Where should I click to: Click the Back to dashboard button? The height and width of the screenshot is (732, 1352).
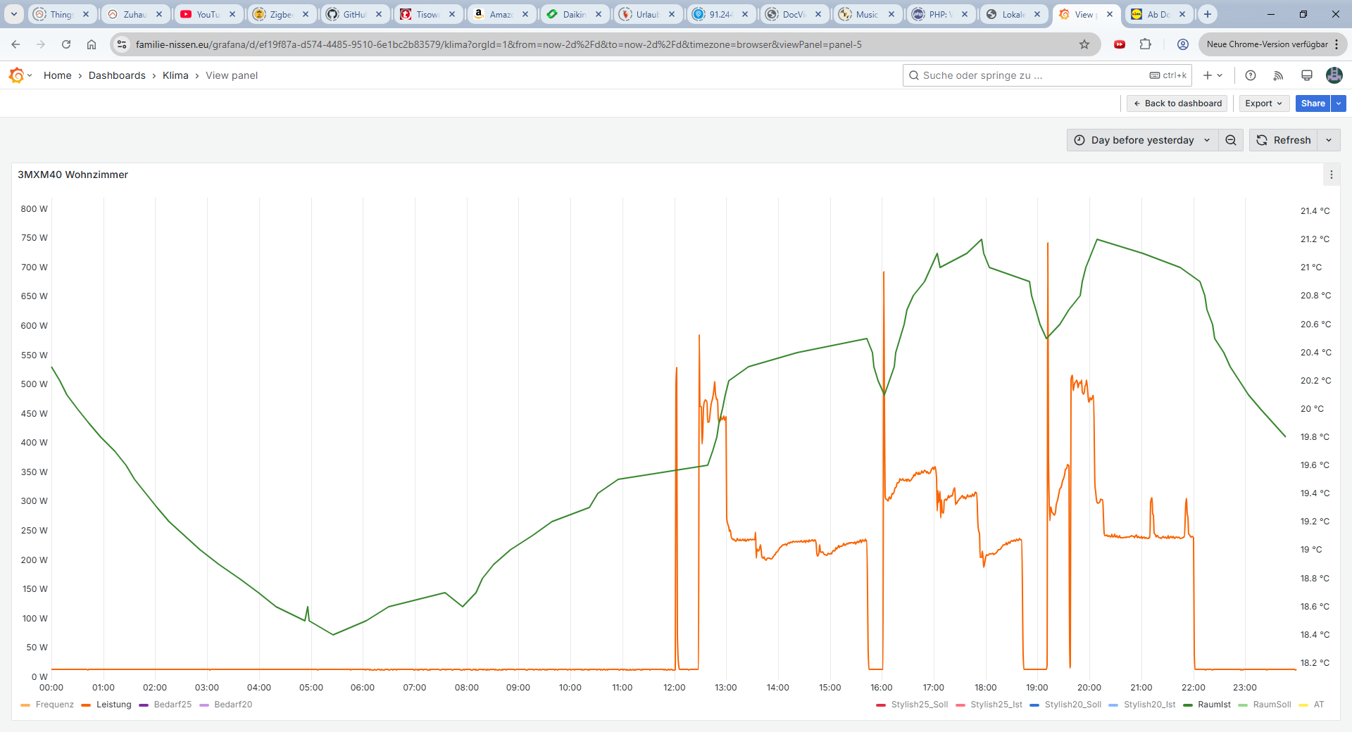point(1177,103)
